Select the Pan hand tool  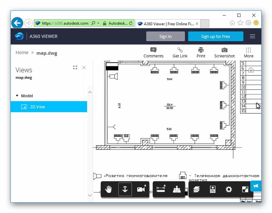pos(109,190)
